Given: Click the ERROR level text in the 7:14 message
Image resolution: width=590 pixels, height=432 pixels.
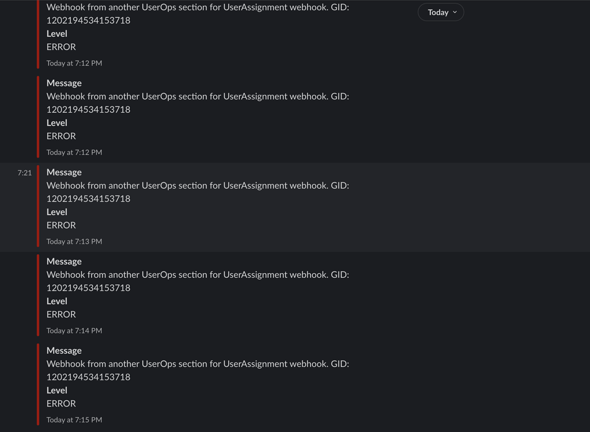Looking at the screenshot, I should click(60, 314).
